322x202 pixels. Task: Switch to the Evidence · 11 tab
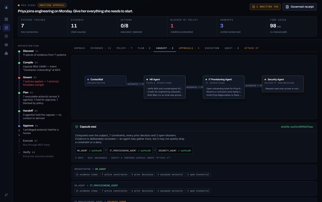tap(101, 48)
